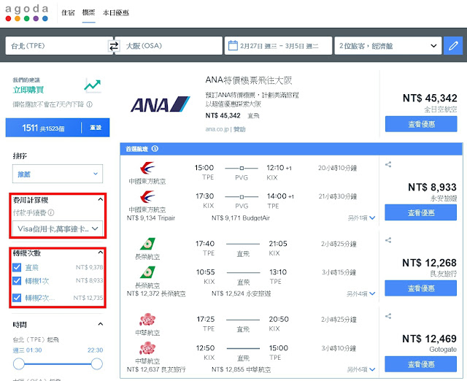Image resolution: width=467 pixels, height=381 pixels.
Task: Select the NT$ 9,171 BudgetAir offer
Action: (241, 218)
